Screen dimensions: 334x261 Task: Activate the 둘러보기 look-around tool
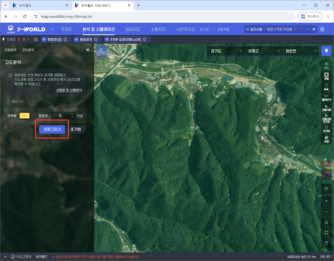326,98
